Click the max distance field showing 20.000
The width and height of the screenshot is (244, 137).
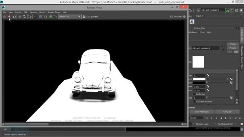199,91
